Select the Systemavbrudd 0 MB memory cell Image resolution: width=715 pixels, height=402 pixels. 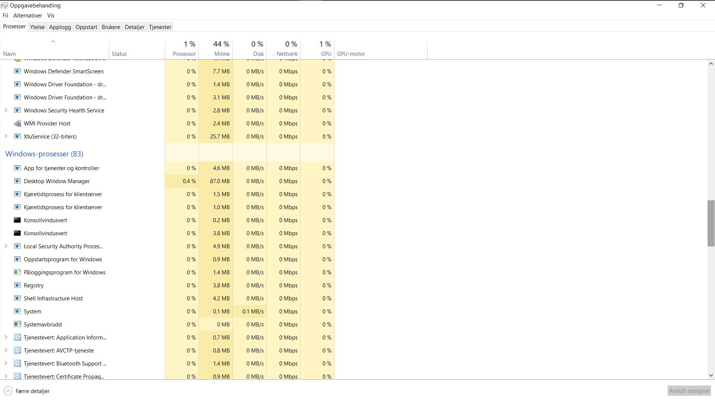click(x=216, y=324)
